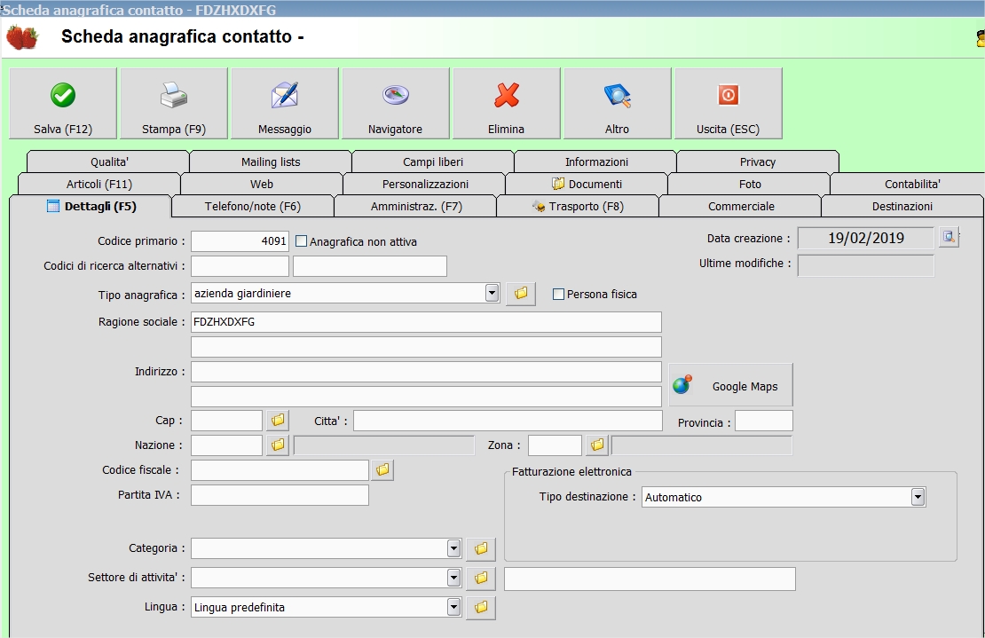Click folder lookup icon next to Zona
The image size is (985, 638).
click(597, 445)
